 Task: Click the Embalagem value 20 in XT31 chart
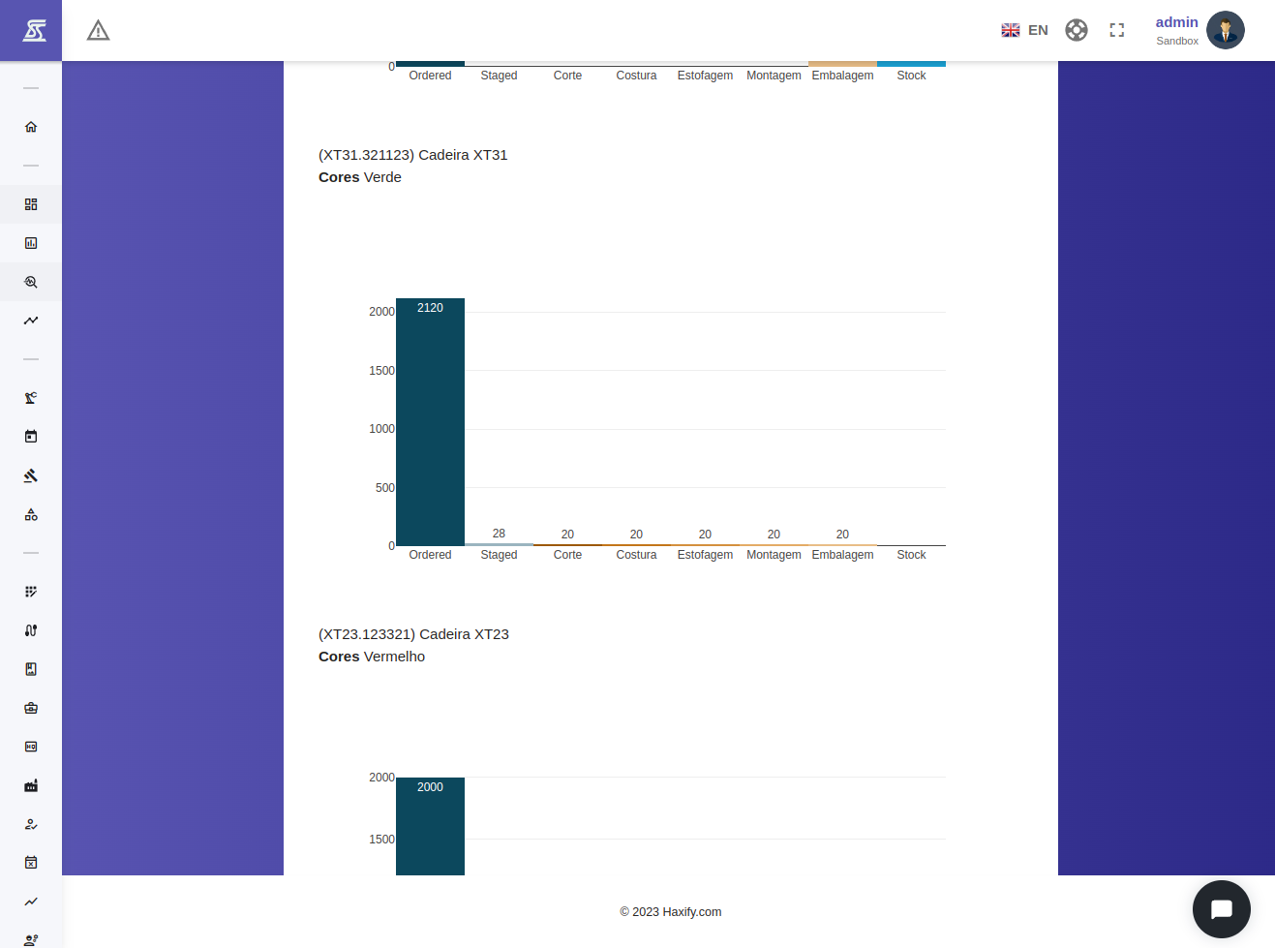842,535
